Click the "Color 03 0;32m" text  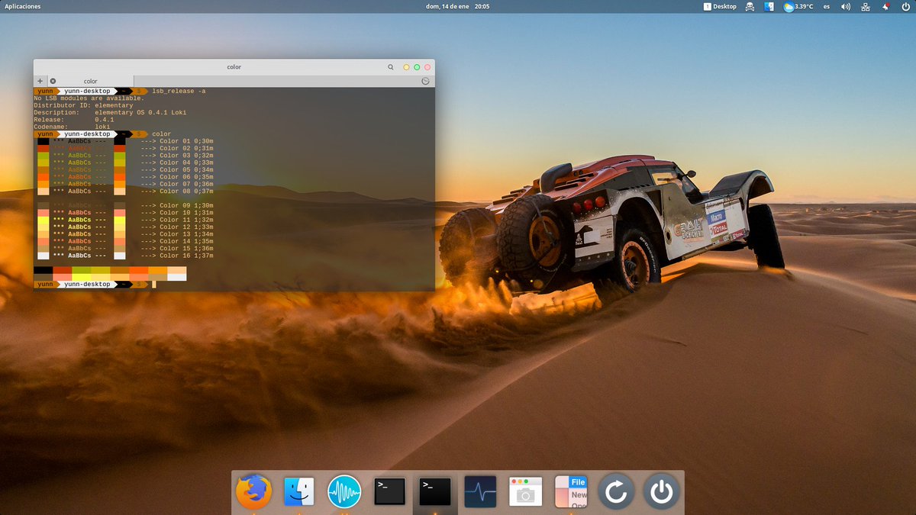[186, 156]
